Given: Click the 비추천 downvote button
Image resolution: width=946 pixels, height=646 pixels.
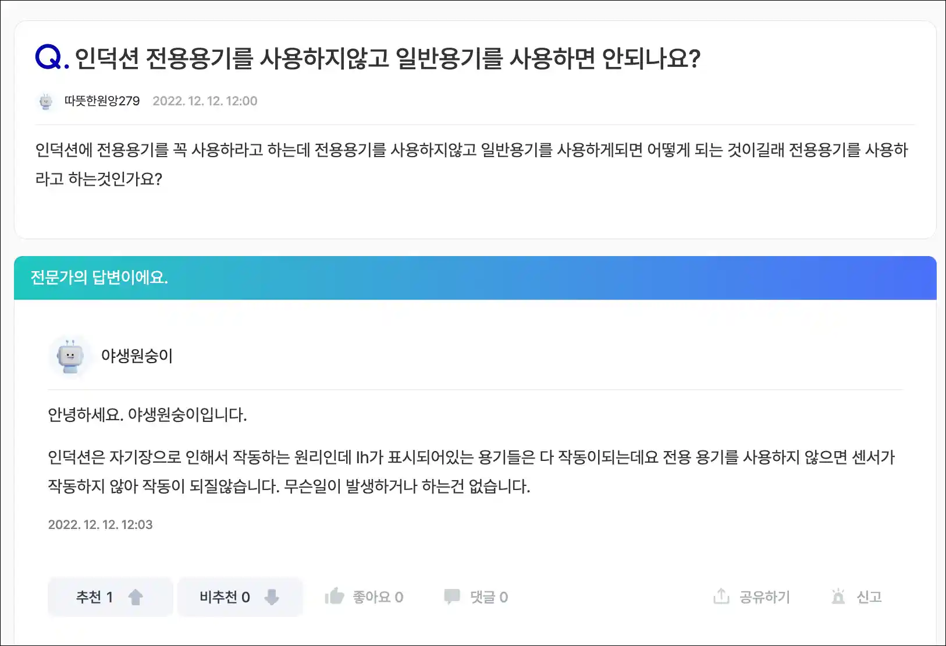Looking at the screenshot, I should point(240,597).
